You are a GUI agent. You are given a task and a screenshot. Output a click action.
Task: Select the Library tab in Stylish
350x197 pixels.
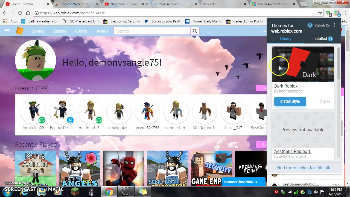tap(285, 39)
